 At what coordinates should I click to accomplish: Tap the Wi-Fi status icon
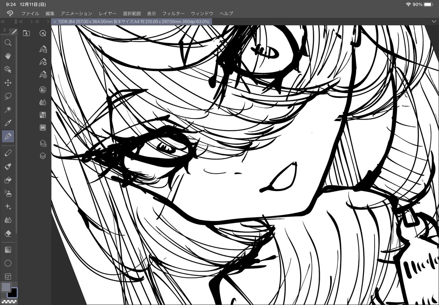tap(408, 4)
